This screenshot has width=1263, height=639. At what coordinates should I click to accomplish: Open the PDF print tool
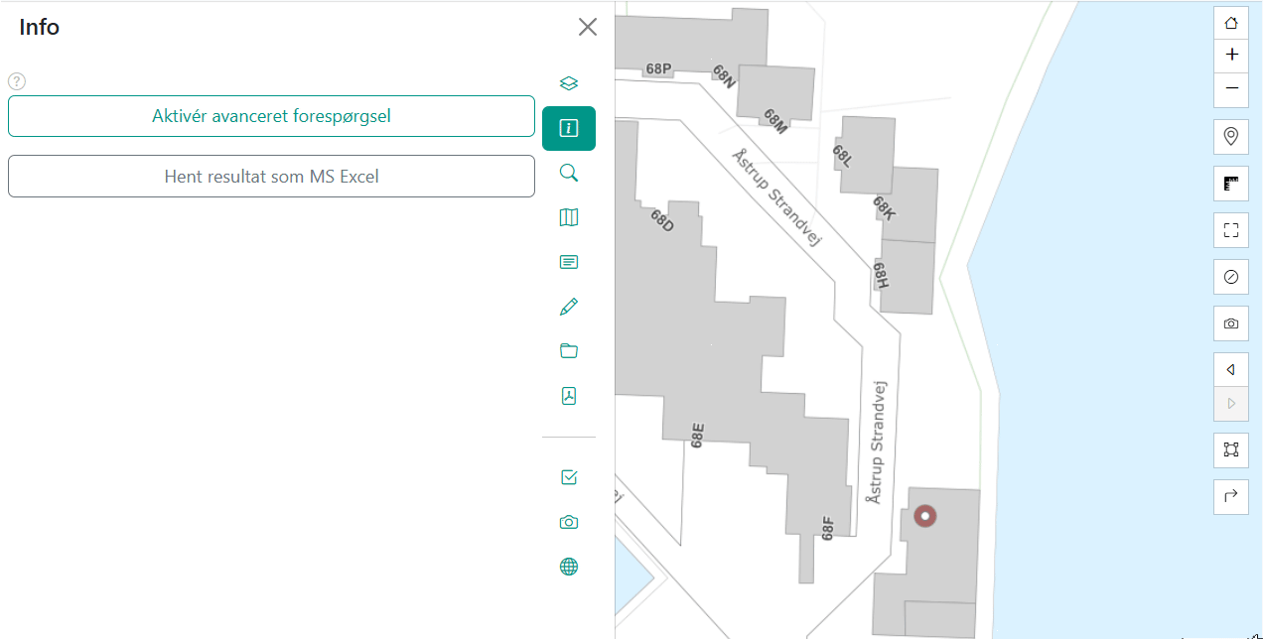(568, 396)
